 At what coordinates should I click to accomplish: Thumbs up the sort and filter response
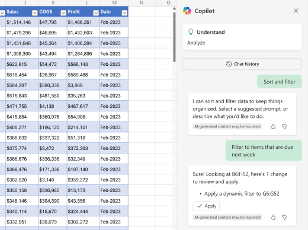(273, 126)
